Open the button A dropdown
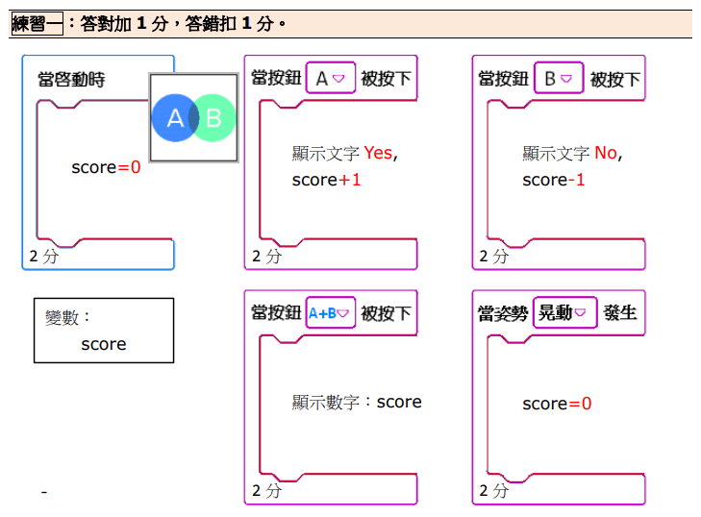 (x=330, y=79)
